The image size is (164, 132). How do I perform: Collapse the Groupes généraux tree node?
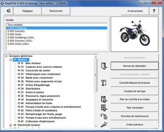pos(6,56)
